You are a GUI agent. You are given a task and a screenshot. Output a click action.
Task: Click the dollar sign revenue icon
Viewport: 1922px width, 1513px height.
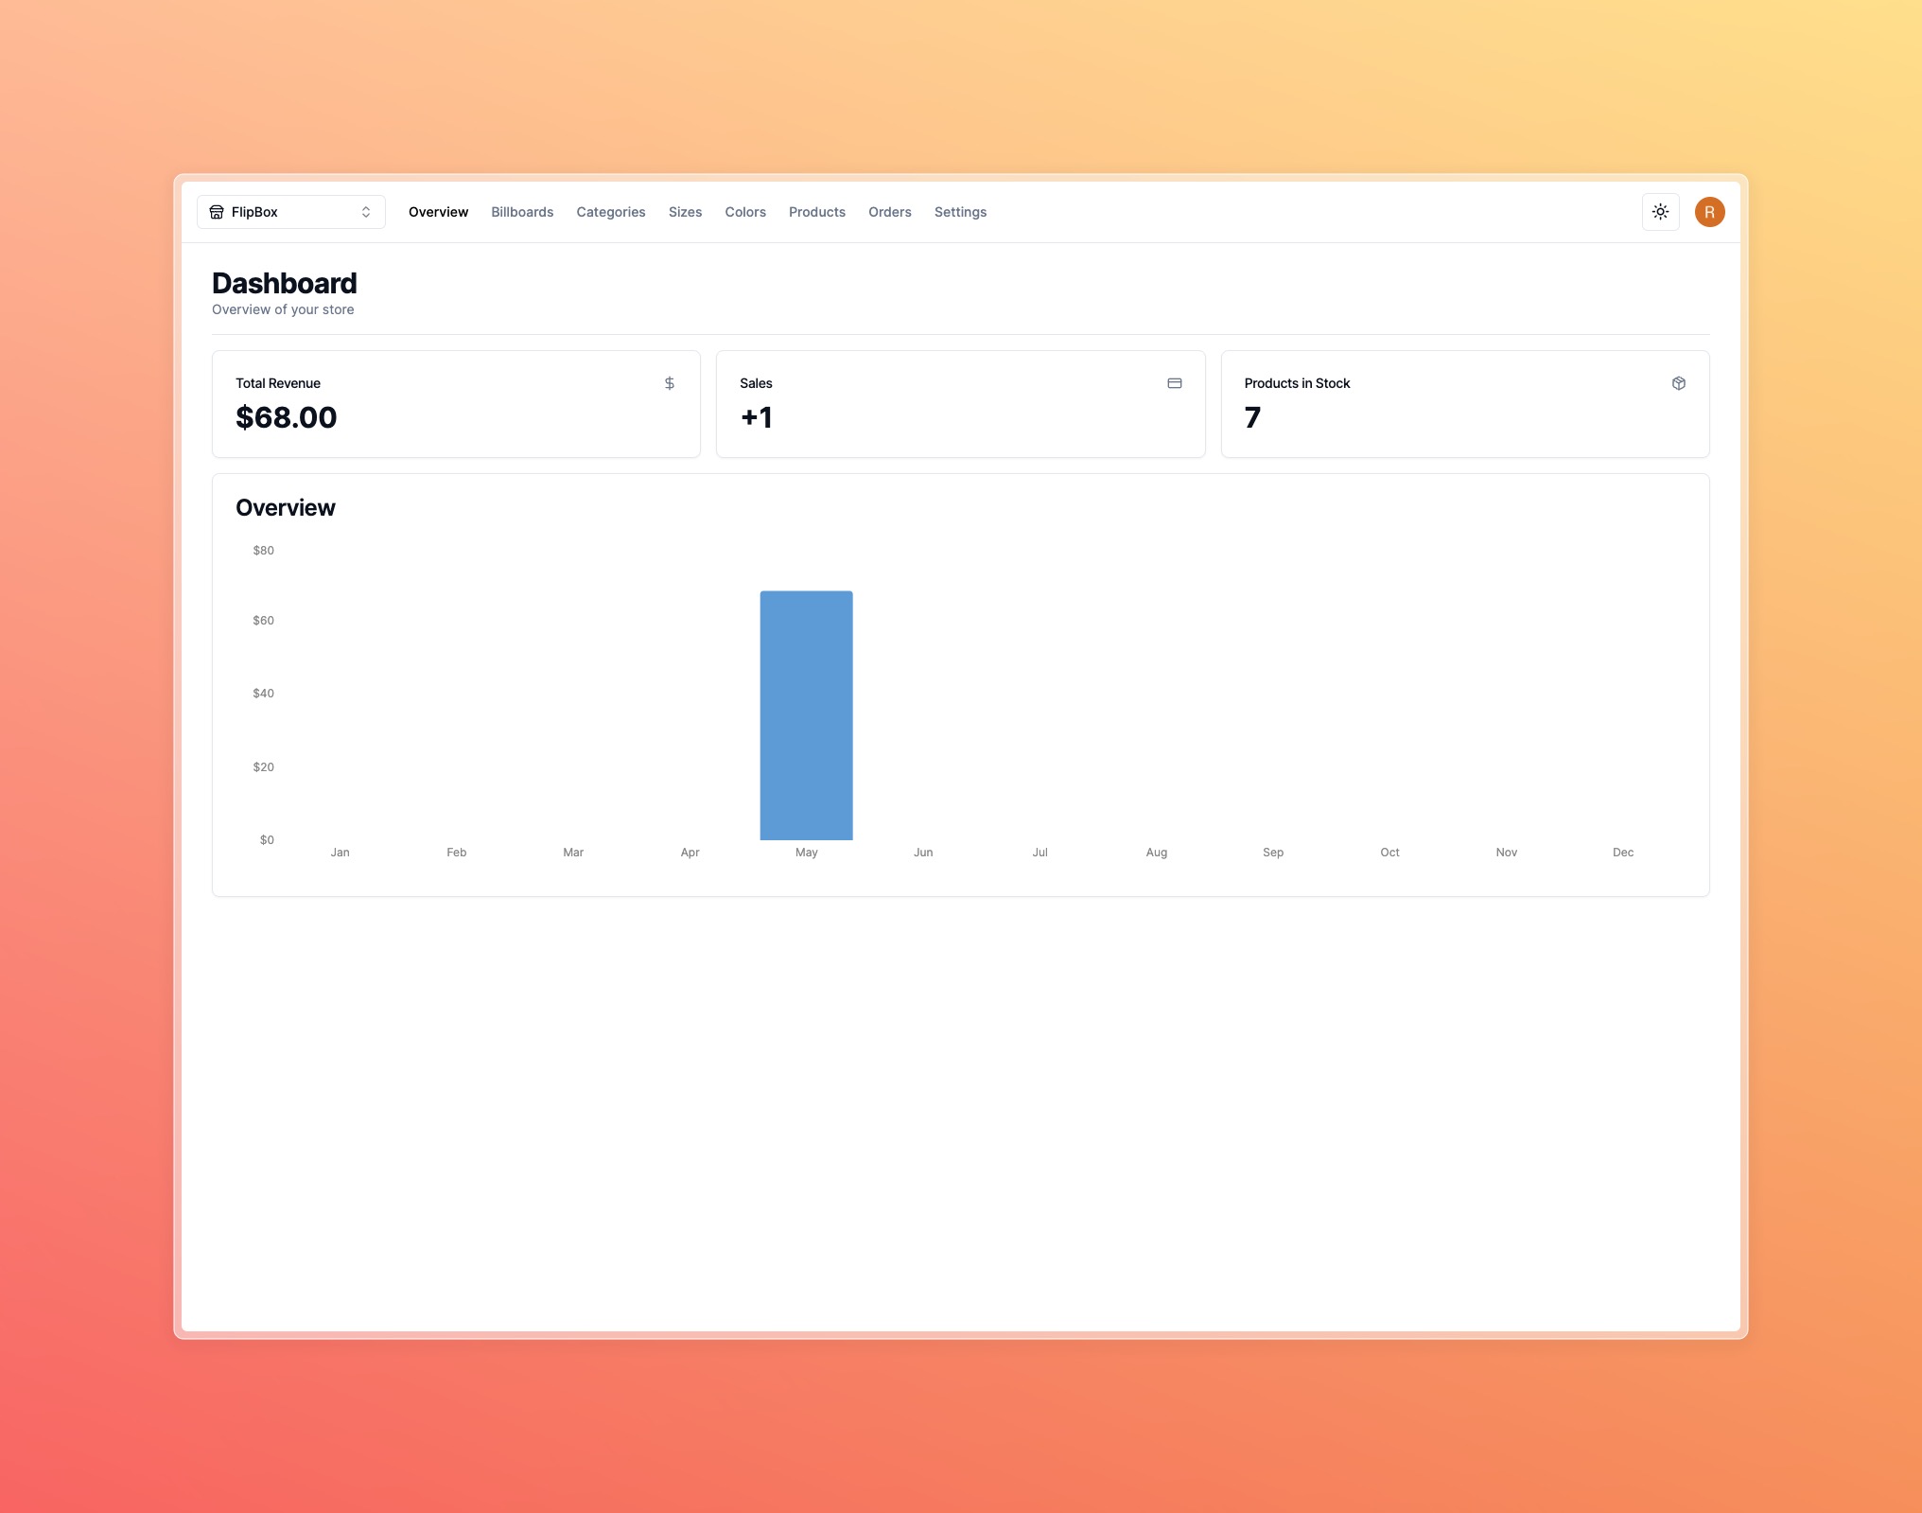[x=670, y=383]
